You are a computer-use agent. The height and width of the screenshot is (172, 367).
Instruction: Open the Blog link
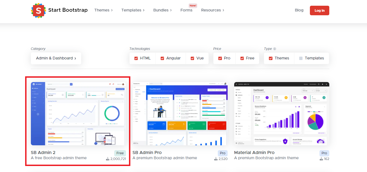[x=299, y=10]
